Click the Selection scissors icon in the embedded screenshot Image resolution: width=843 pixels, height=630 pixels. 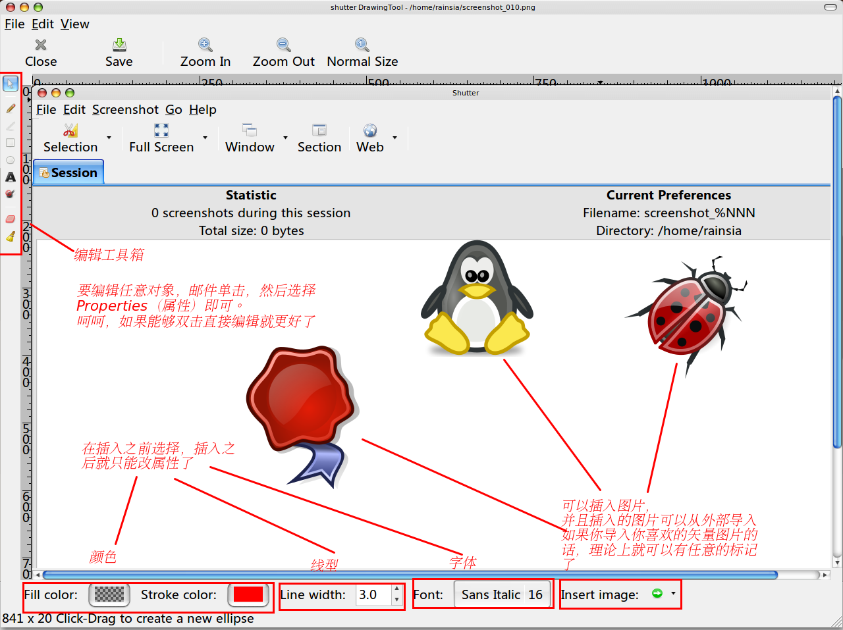pyautogui.click(x=70, y=130)
